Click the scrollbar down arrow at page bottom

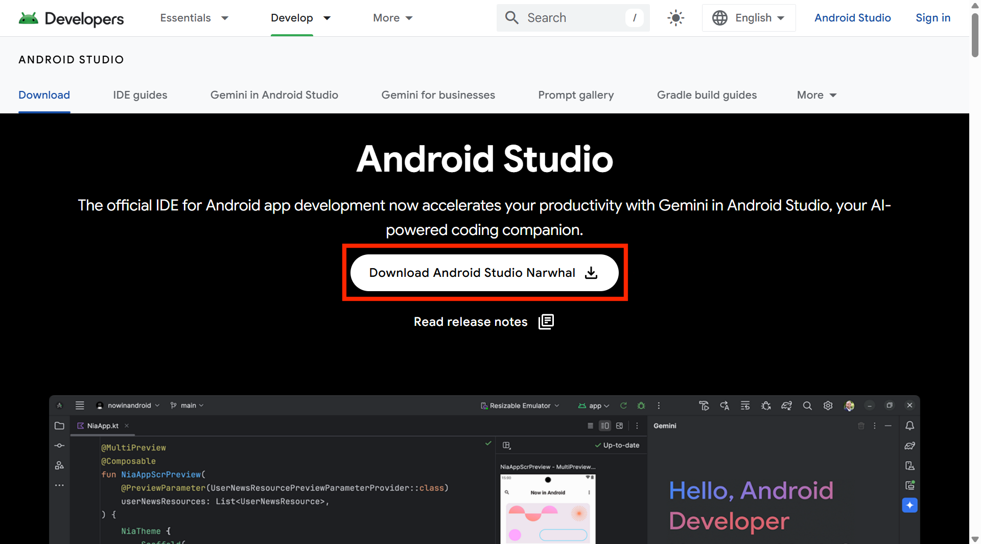(x=975, y=539)
